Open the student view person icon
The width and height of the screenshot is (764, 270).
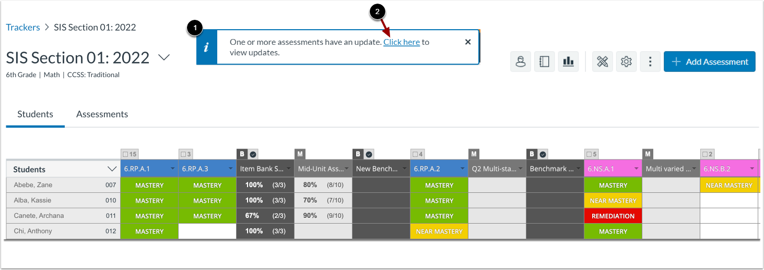coord(520,62)
